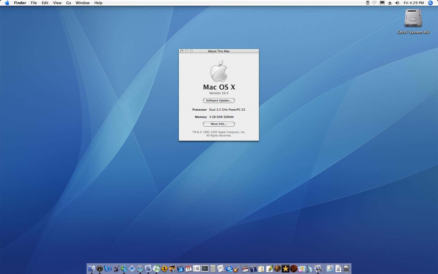This screenshot has width=438, height=274.
Task: Open the Go menu
Action: click(x=69, y=3)
